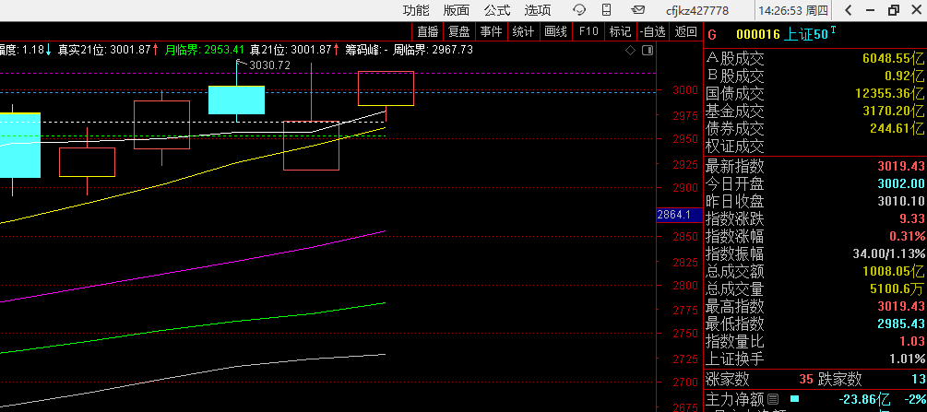Open the customer service headset icon

tap(579, 10)
